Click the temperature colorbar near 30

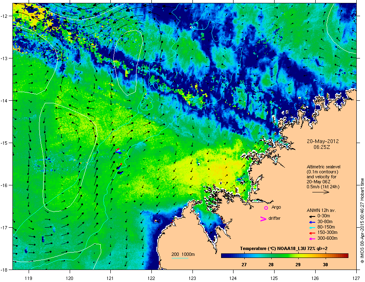tap(325, 255)
